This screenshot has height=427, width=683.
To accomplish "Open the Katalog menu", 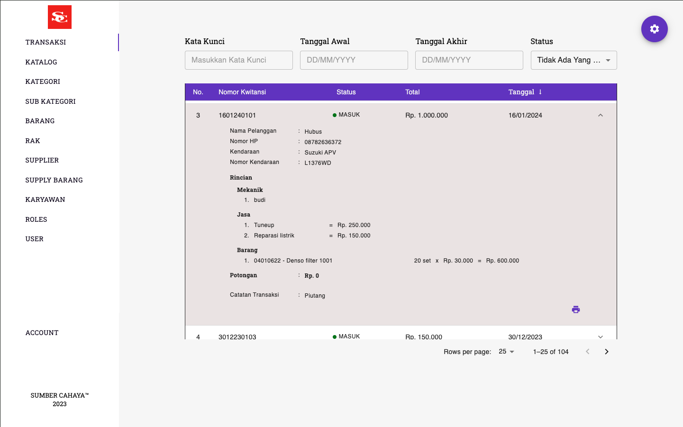I will point(41,62).
